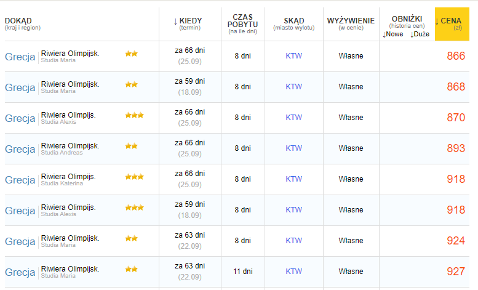Click the price 870 for Studia Alexis
The image size is (478, 290).
coord(456,118)
